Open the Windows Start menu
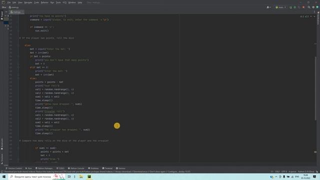The image size is (320, 180). click(x=4, y=176)
